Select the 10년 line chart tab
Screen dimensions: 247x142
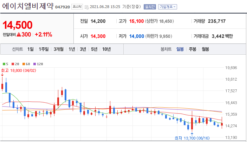[x=106, y=49]
